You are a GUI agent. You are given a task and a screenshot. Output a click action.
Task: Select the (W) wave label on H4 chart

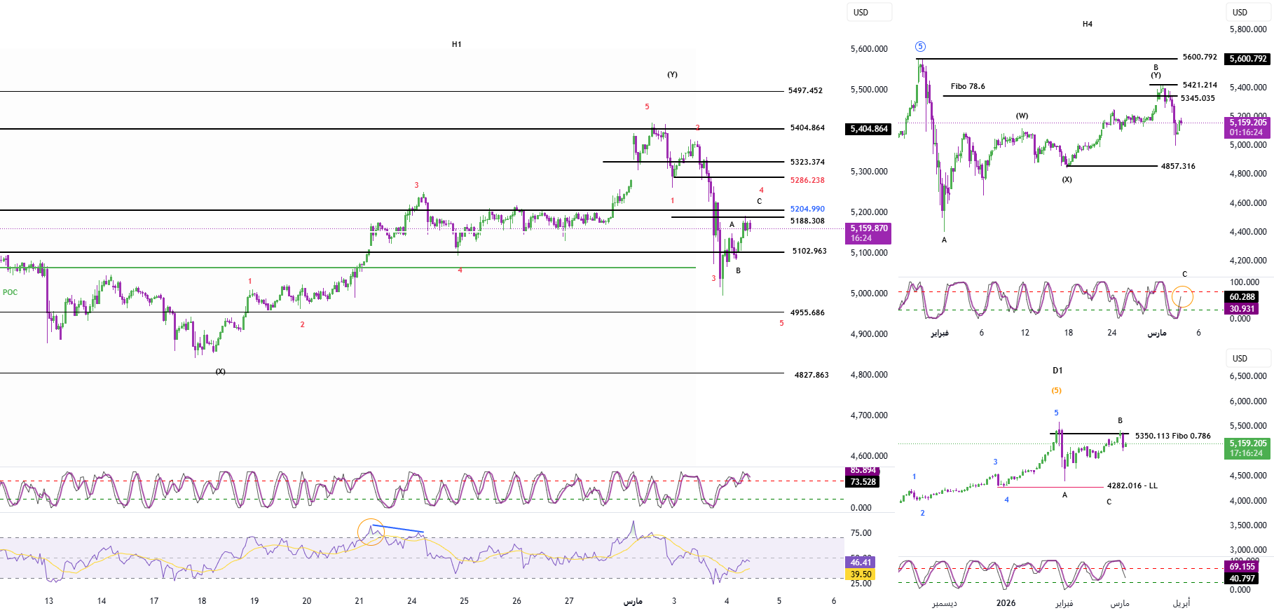1022,116
